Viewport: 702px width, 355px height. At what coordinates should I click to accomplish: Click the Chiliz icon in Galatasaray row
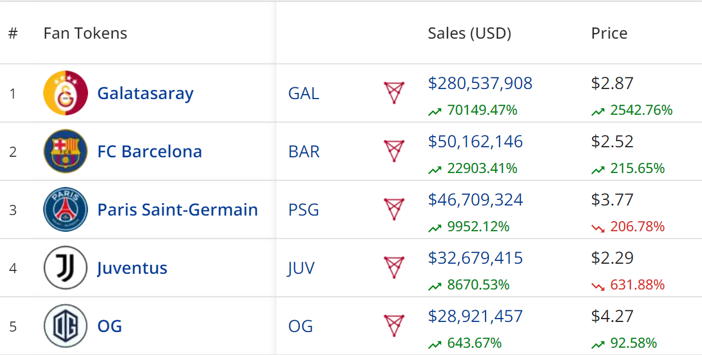(x=394, y=92)
